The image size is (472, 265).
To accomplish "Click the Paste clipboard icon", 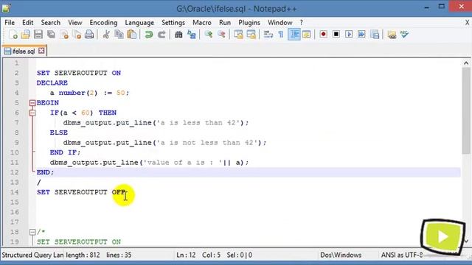I will pos(132,35).
